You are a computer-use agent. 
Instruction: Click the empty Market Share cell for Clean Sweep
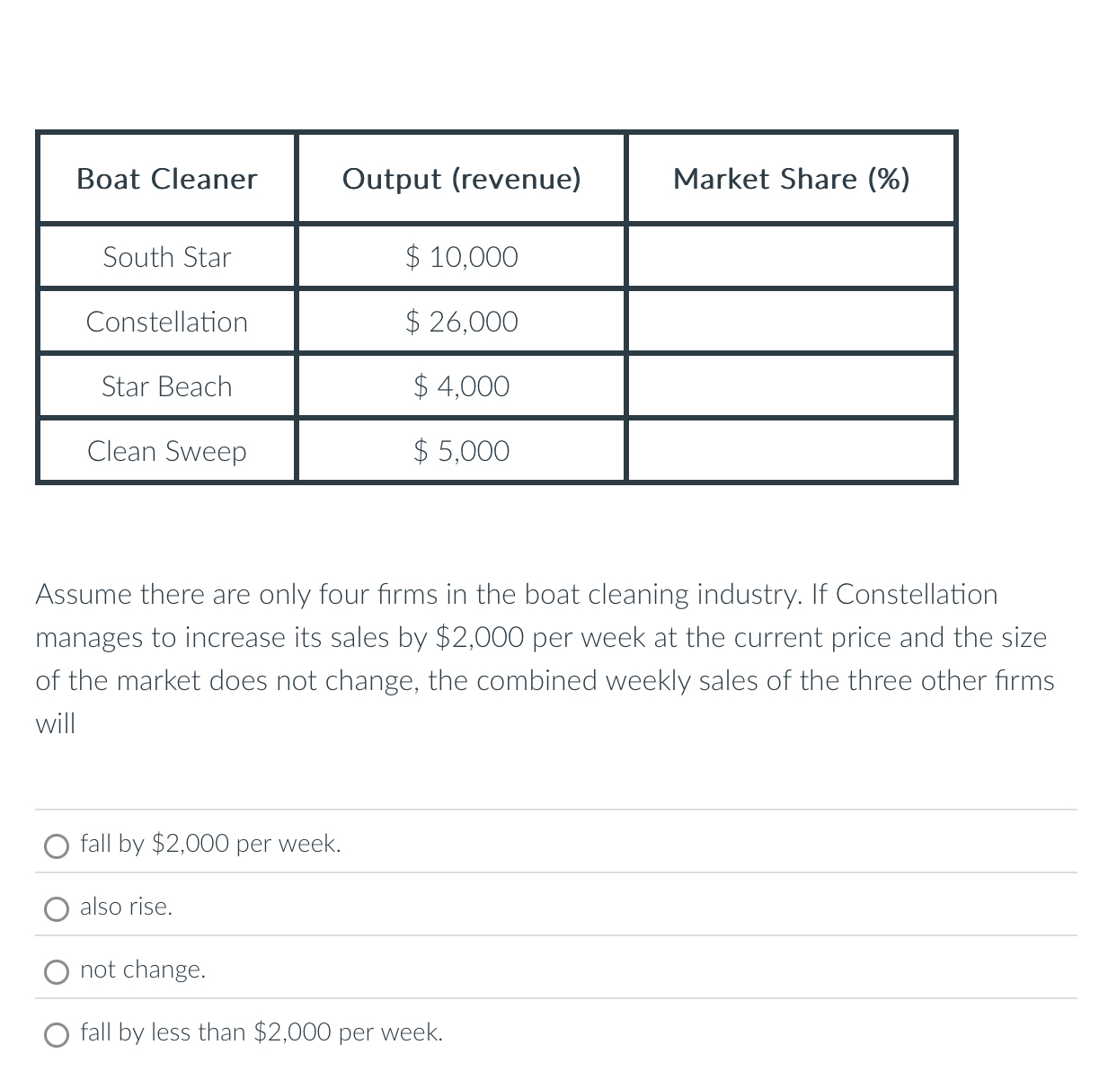(792, 451)
